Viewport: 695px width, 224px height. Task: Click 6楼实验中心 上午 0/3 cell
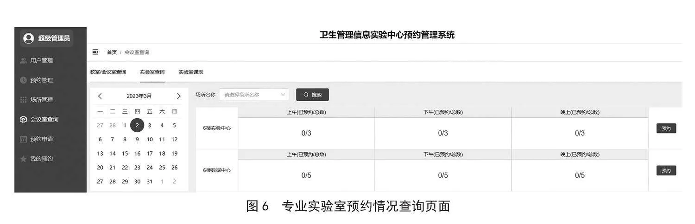(306, 133)
